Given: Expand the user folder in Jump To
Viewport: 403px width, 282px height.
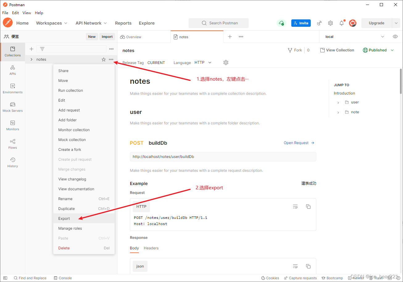Looking at the screenshot, I should point(338,103).
